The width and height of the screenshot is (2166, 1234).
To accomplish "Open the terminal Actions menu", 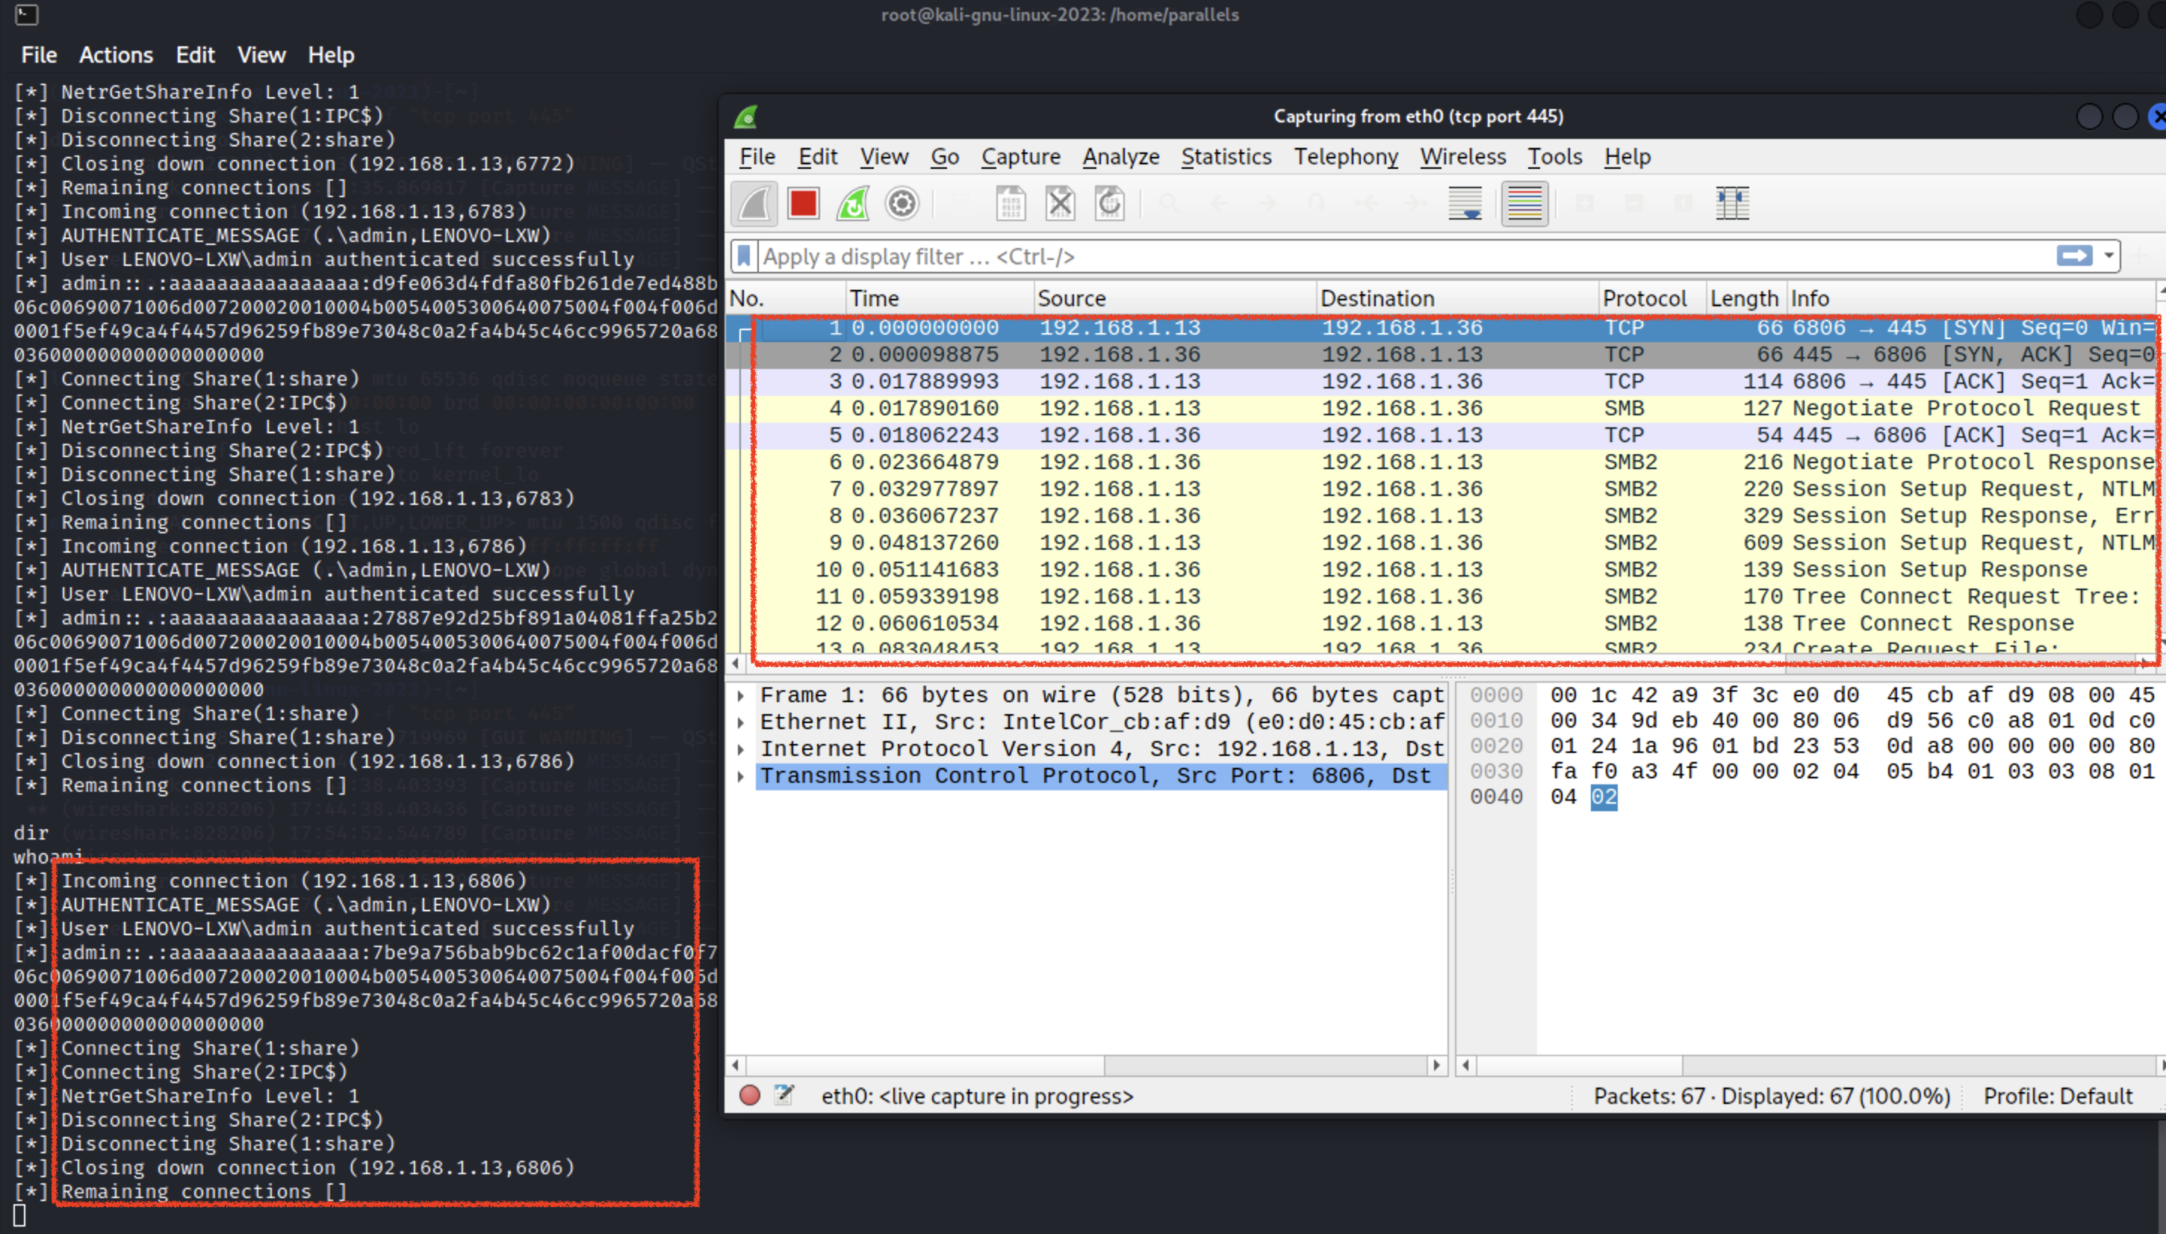I will click(x=116, y=55).
